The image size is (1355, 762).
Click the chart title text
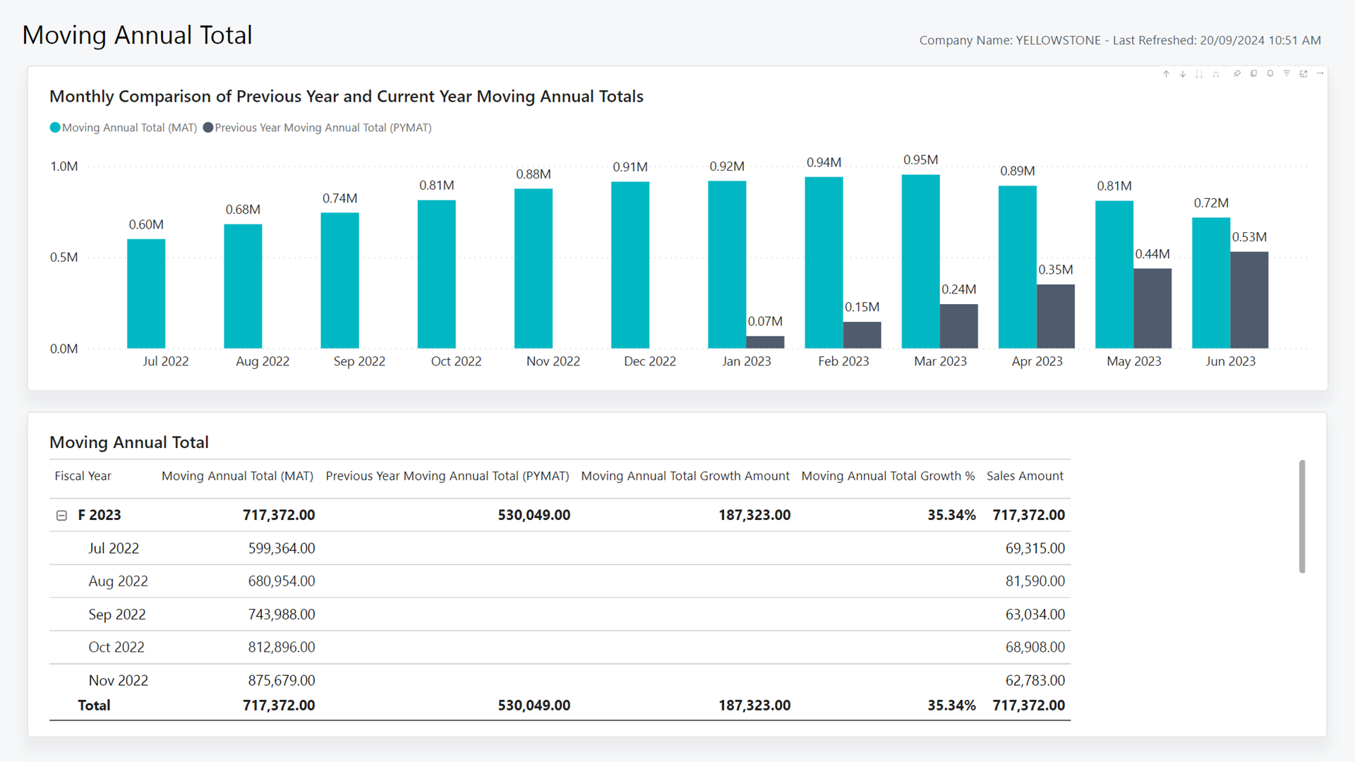click(x=347, y=97)
